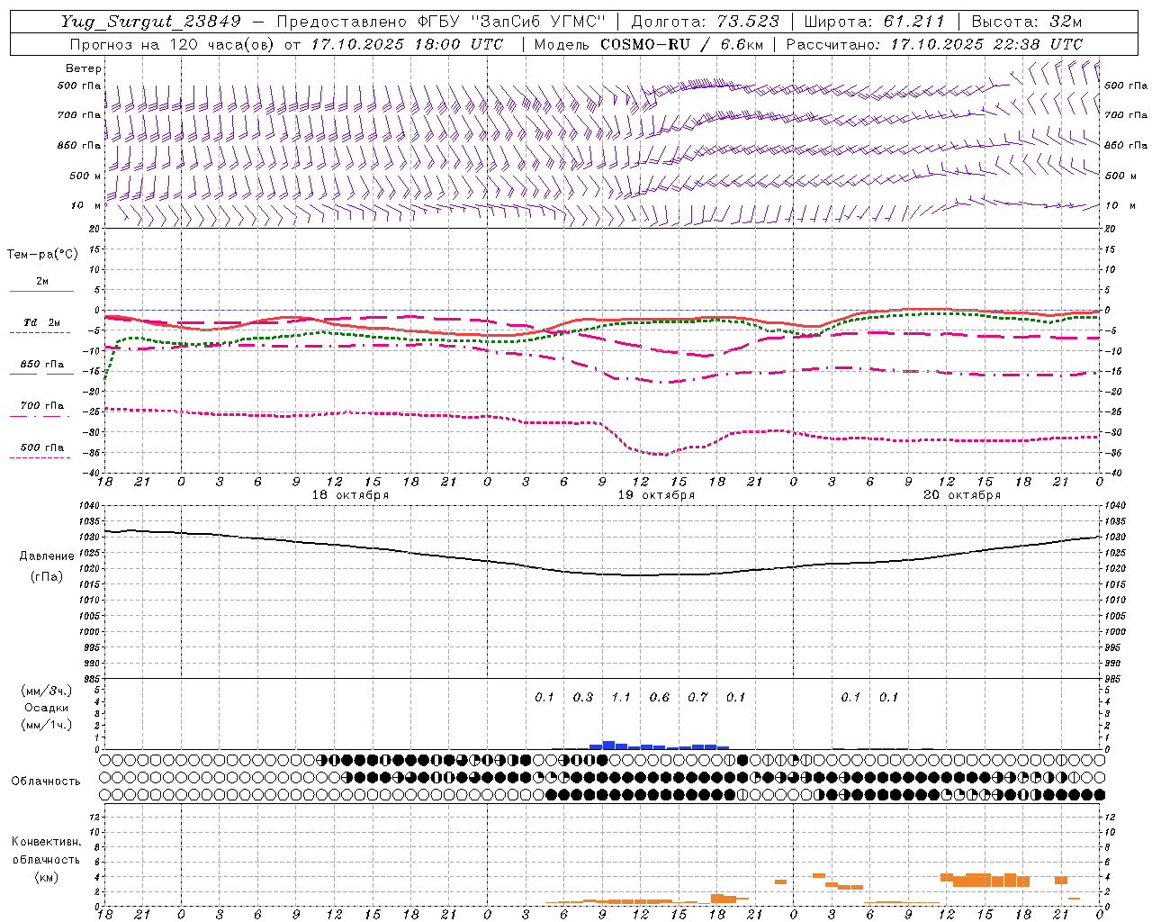Click the '(мм/3ч.)' precipitation unit label

tap(47, 691)
